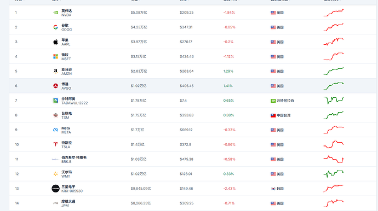Click the Meta logo icon

pyautogui.click(x=55, y=130)
